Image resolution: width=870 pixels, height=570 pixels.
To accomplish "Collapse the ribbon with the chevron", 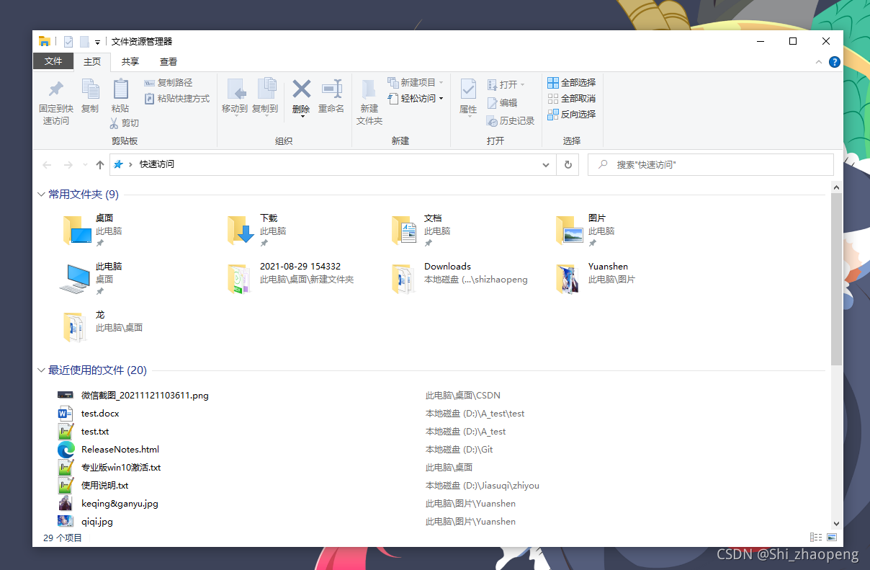I will coord(819,63).
